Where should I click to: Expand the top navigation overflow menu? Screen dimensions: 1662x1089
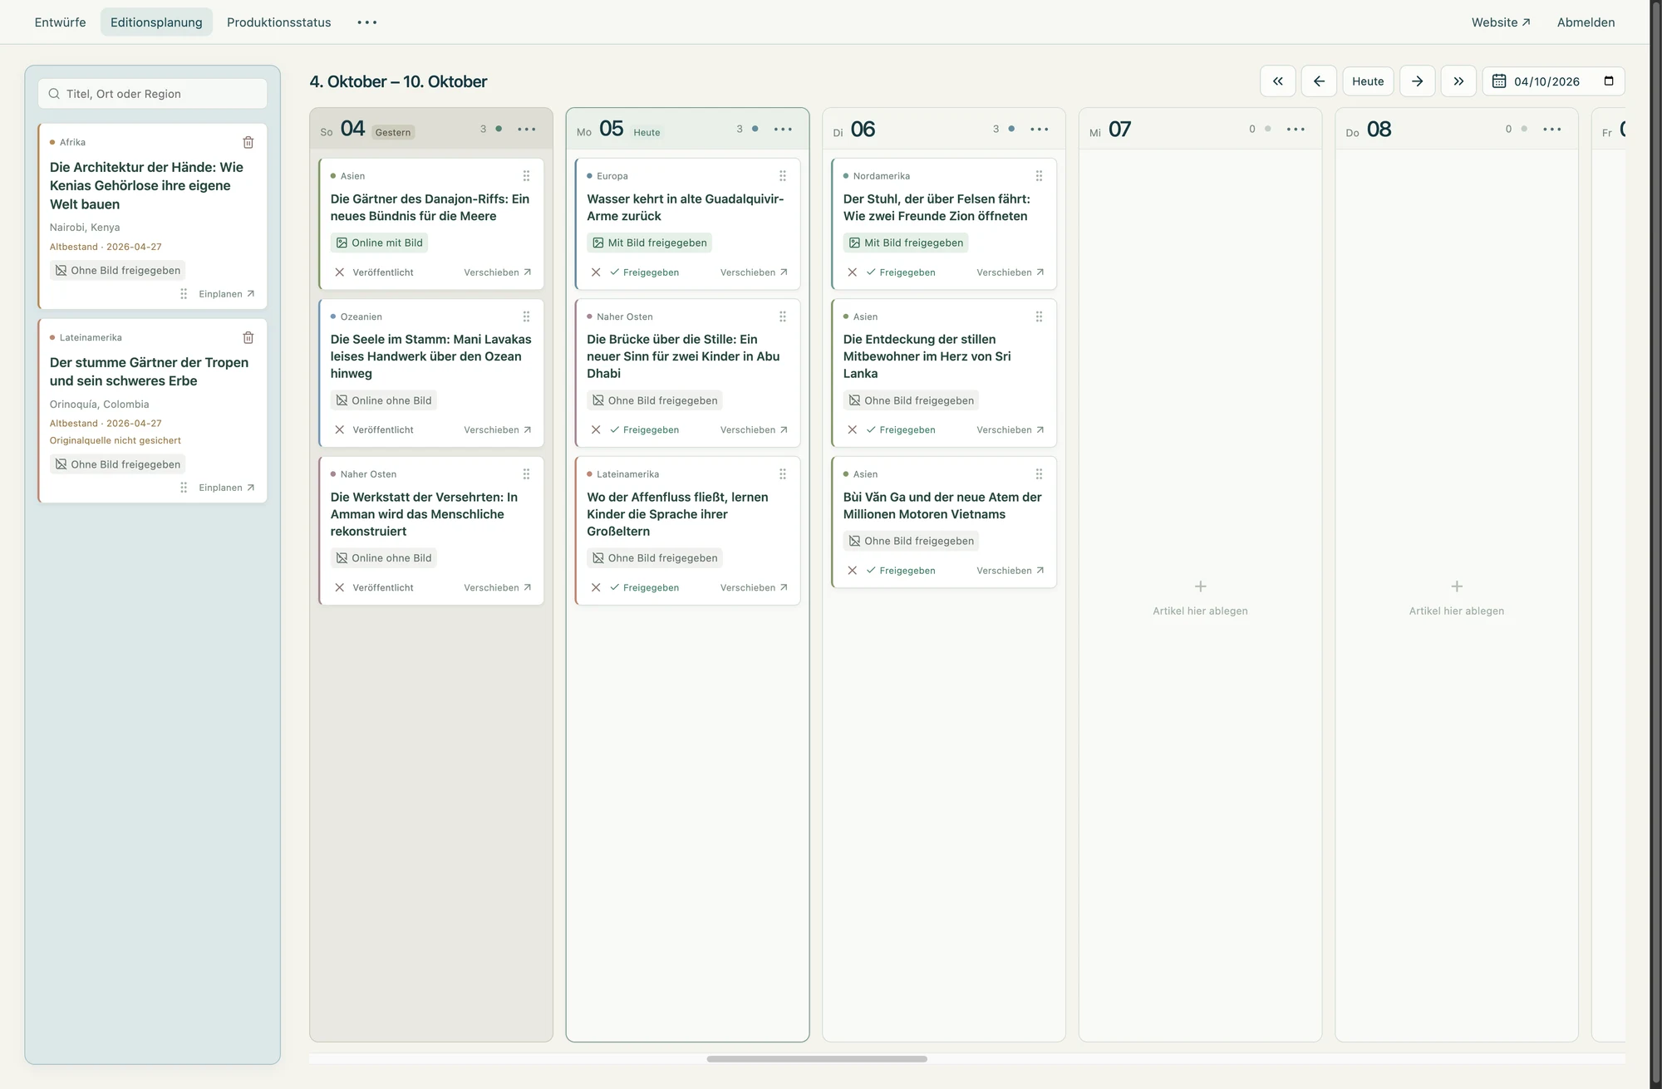[x=366, y=22]
